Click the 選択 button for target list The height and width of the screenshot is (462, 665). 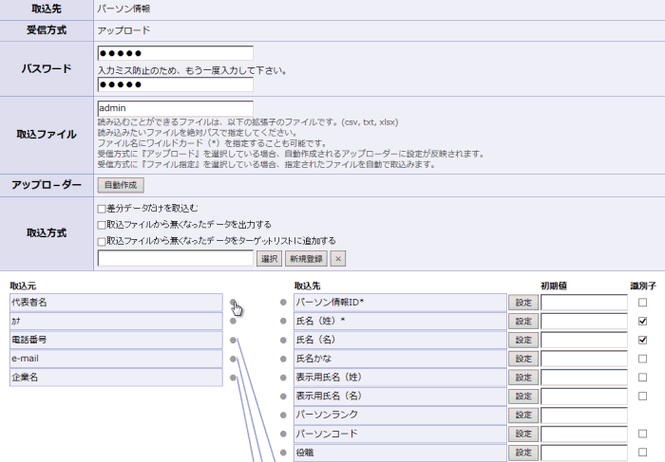[269, 259]
